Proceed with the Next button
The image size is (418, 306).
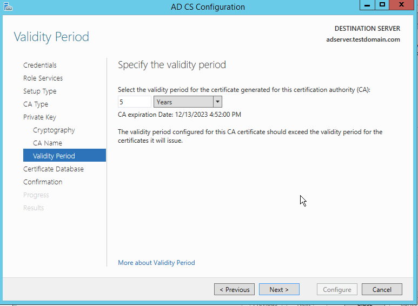pyautogui.click(x=279, y=290)
